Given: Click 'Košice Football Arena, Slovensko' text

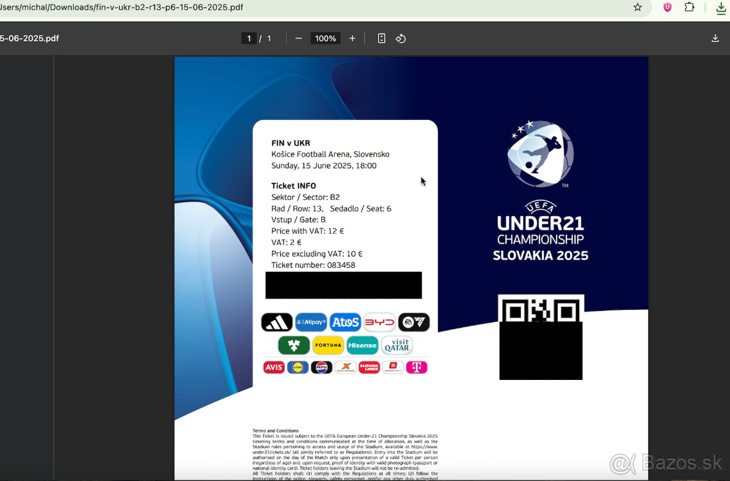Looking at the screenshot, I should pyautogui.click(x=330, y=154).
